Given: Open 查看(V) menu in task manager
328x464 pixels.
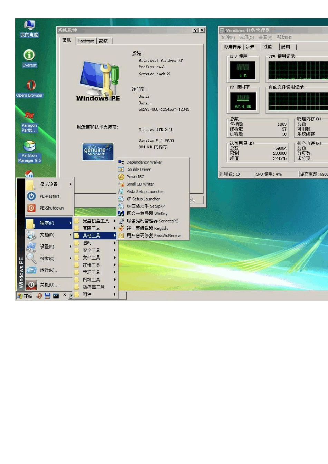Looking at the screenshot, I should (266, 37).
